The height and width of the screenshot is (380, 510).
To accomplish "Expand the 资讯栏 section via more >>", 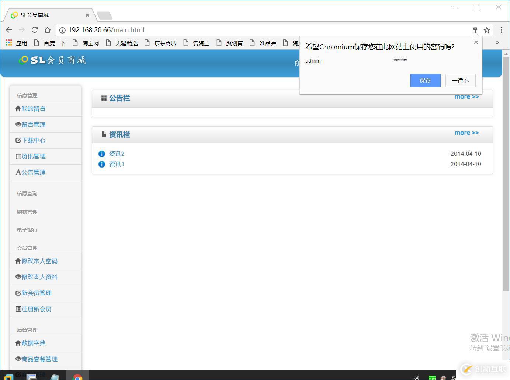I will (466, 133).
